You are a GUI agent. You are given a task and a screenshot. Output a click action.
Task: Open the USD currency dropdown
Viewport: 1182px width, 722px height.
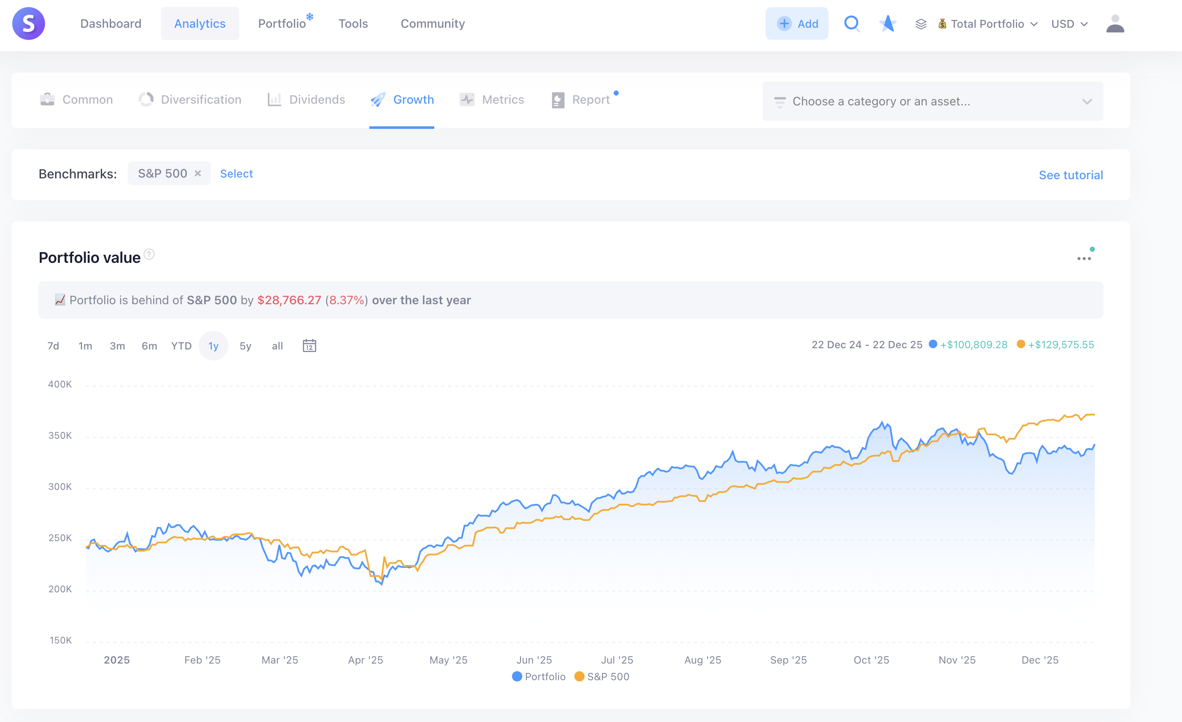[x=1069, y=24]
